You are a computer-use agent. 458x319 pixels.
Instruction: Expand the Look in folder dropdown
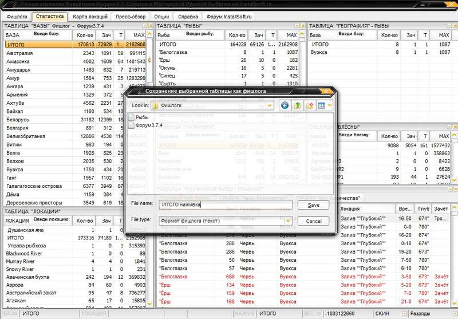click(x=270, y=105)
